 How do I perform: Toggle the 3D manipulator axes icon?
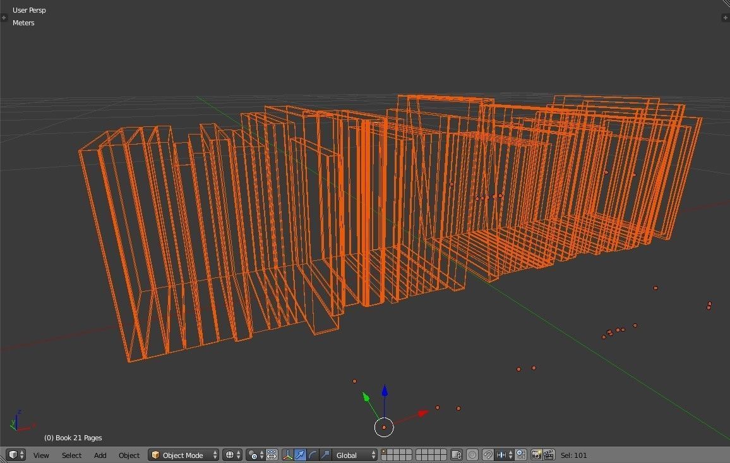tap(288, 455)
